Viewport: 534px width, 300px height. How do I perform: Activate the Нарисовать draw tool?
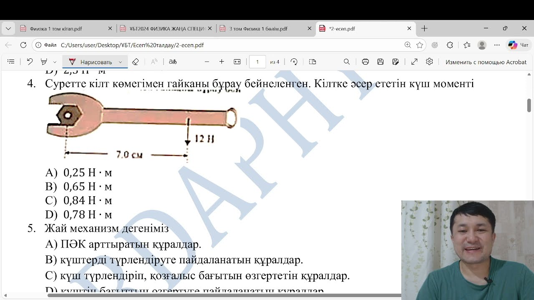pos(91,62)
